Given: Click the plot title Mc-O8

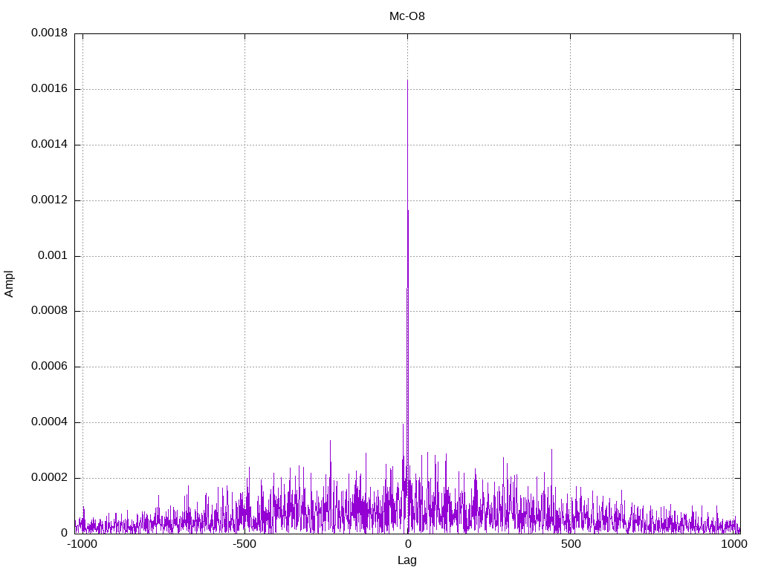Looking at the screenshot, I should (x=407, y=16).
